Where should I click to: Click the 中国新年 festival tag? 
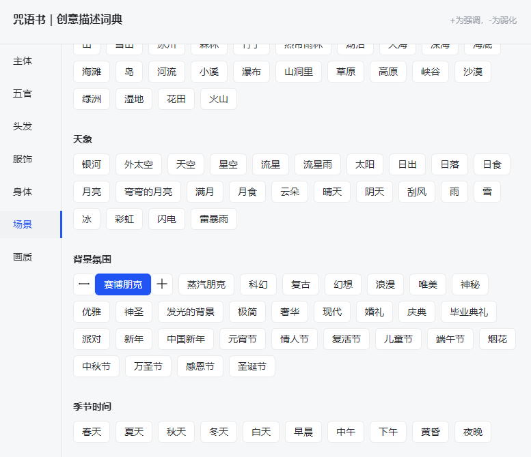[x=186, y=339]
